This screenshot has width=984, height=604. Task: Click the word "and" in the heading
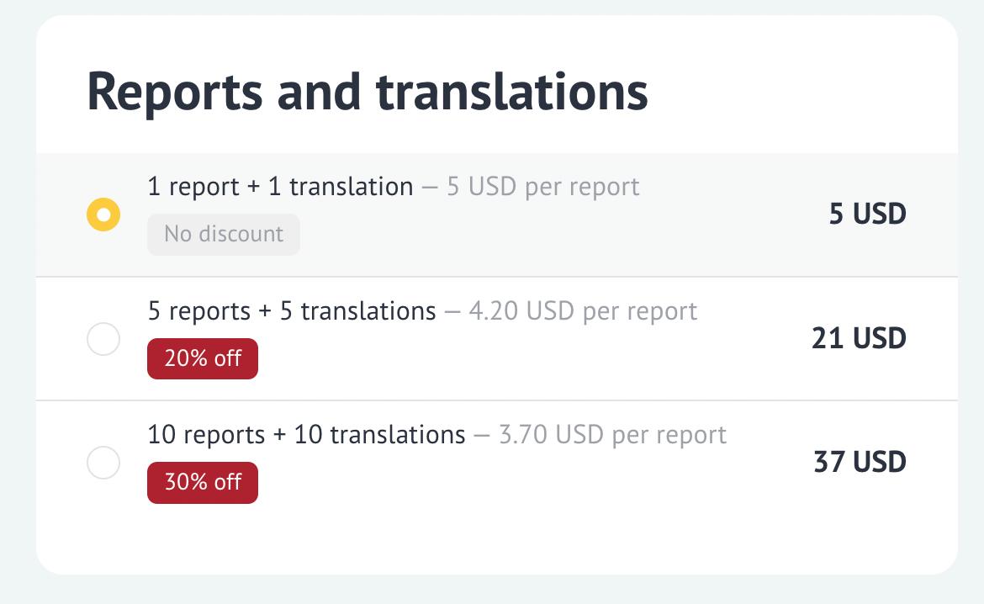pyautogui.click(x=318, y=92)
